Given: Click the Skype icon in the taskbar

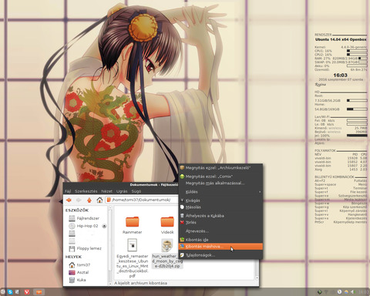Looking at the screenshot, I should (x=10, y=292).
